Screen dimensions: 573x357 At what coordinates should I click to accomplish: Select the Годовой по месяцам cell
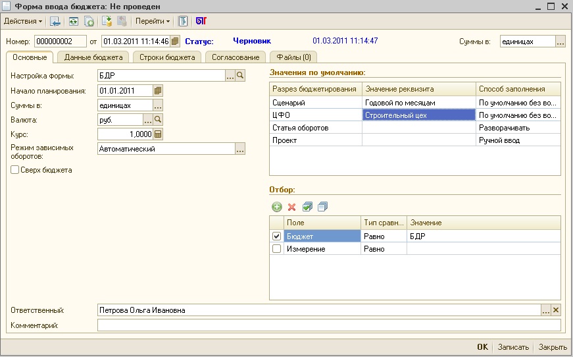pos(419,103)
